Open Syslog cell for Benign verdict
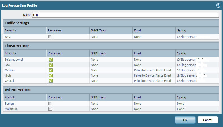The width and height of the screenshot is (223, 127). point(197,104)
